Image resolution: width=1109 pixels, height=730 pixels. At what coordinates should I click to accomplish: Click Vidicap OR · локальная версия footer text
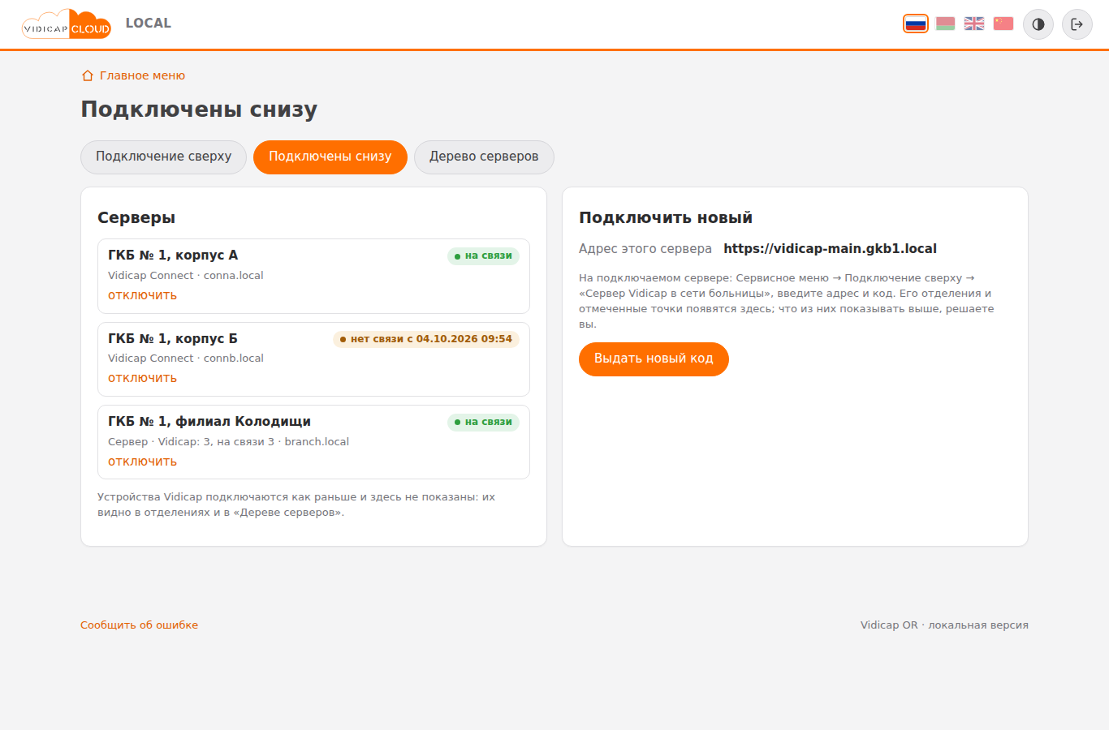tap(944, 625)
